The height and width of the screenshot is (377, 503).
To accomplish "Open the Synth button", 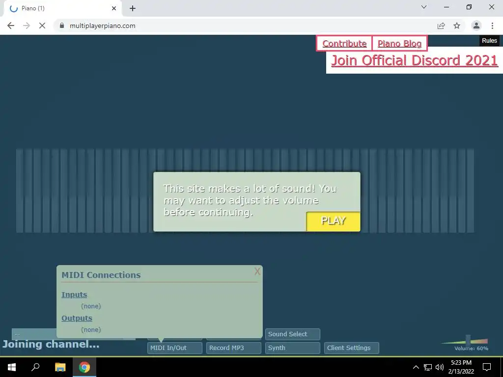I will [x=293, y=348].
